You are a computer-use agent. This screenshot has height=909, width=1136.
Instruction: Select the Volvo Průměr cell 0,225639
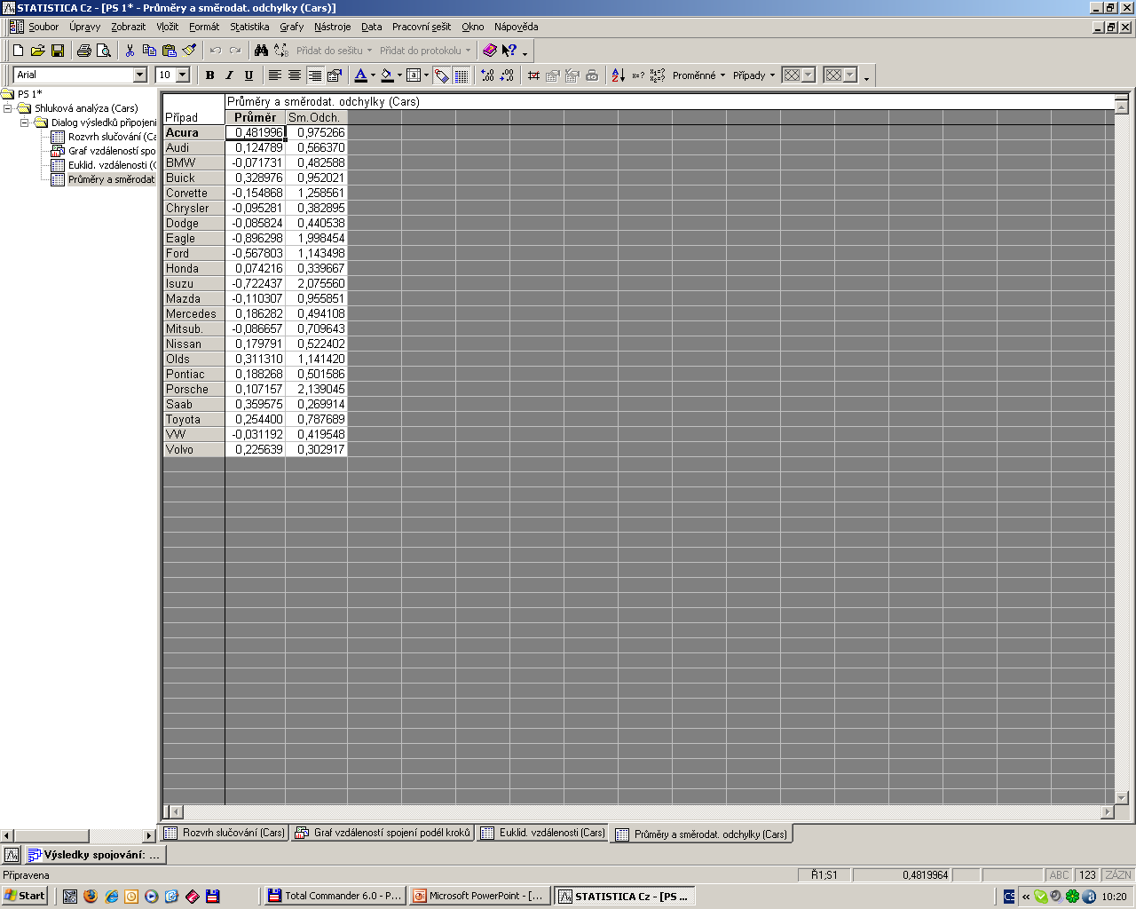tap(256, 449)
